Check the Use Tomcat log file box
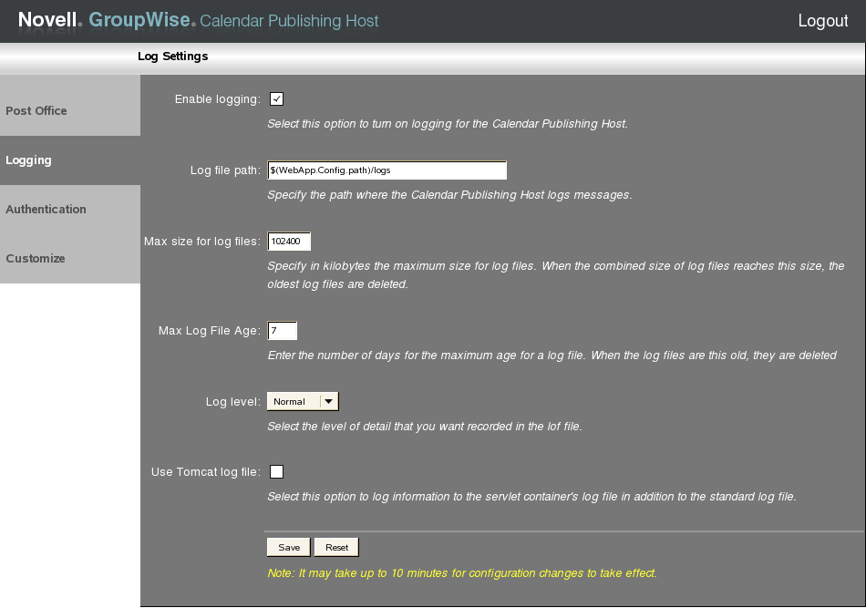Viewport: 866px width, 608px height. 276,471
